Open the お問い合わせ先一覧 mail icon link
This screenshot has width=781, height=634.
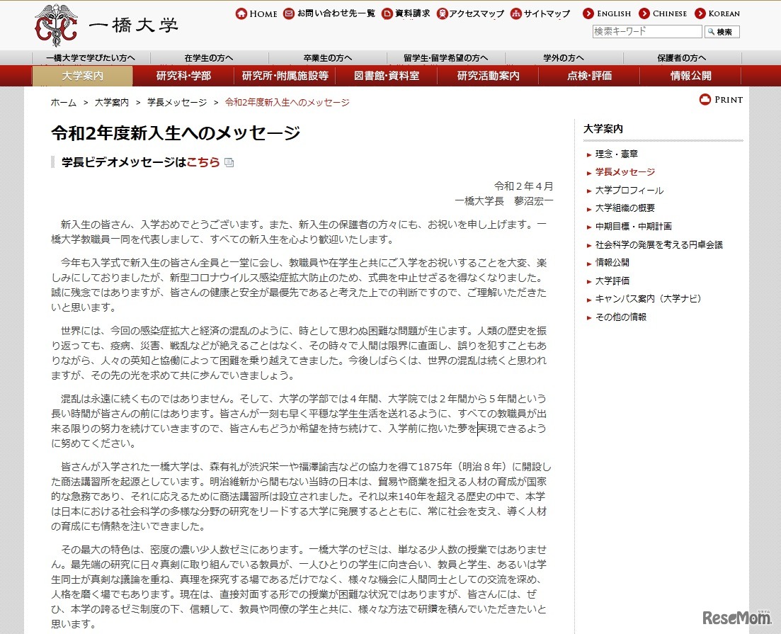[x=289, y=13]
